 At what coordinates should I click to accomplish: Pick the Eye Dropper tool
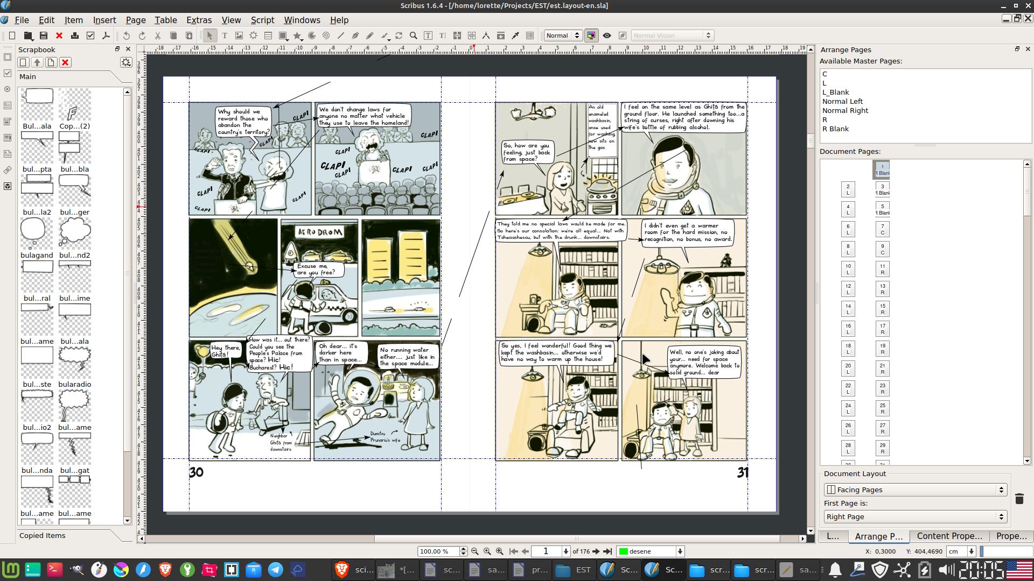click(x=515, y=36)
